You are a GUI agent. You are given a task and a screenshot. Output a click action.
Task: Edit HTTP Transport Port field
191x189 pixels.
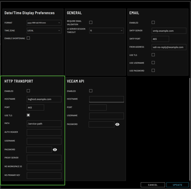pyautogui.click(x=35, y=108)
